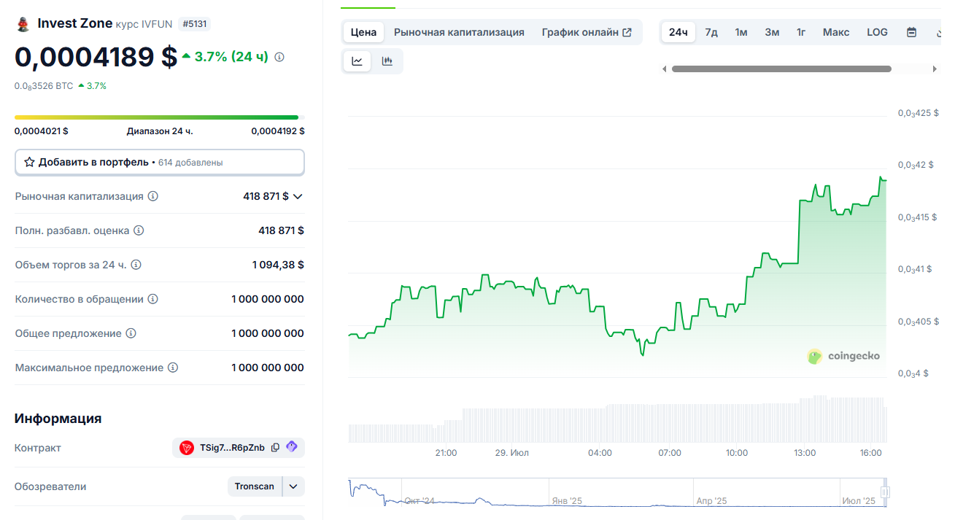Click the low value 0,0004021 $
Image resolution: width=955 pixels, height=520 pixels.
click(x=42, y=131)
